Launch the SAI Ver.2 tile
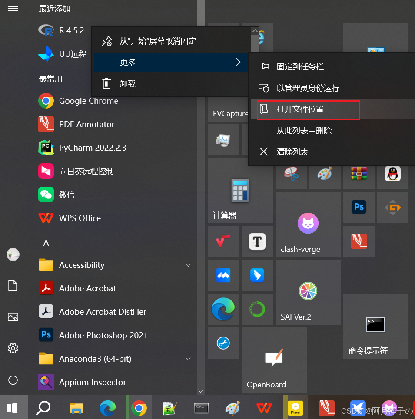This screenshot has height=419, width=415. tap(308, 292)
